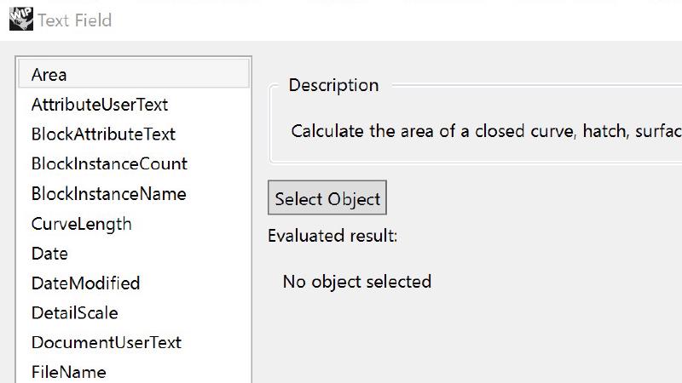Choose AttributeUserText from the field list
Image resolution: width=682 pixels, height=383 pixels.
click(x=99, y=105)
